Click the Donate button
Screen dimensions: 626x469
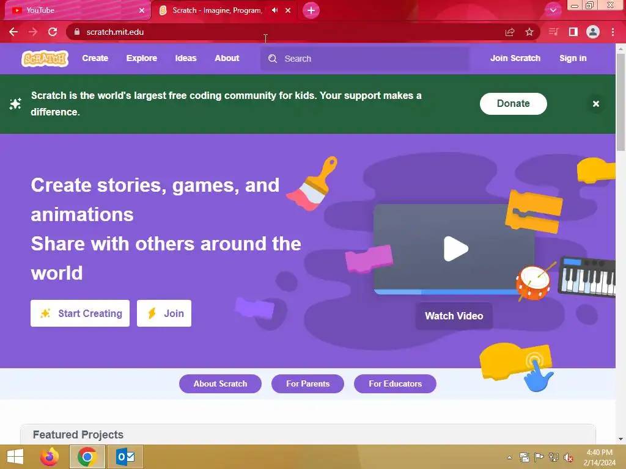pos(513,104)
